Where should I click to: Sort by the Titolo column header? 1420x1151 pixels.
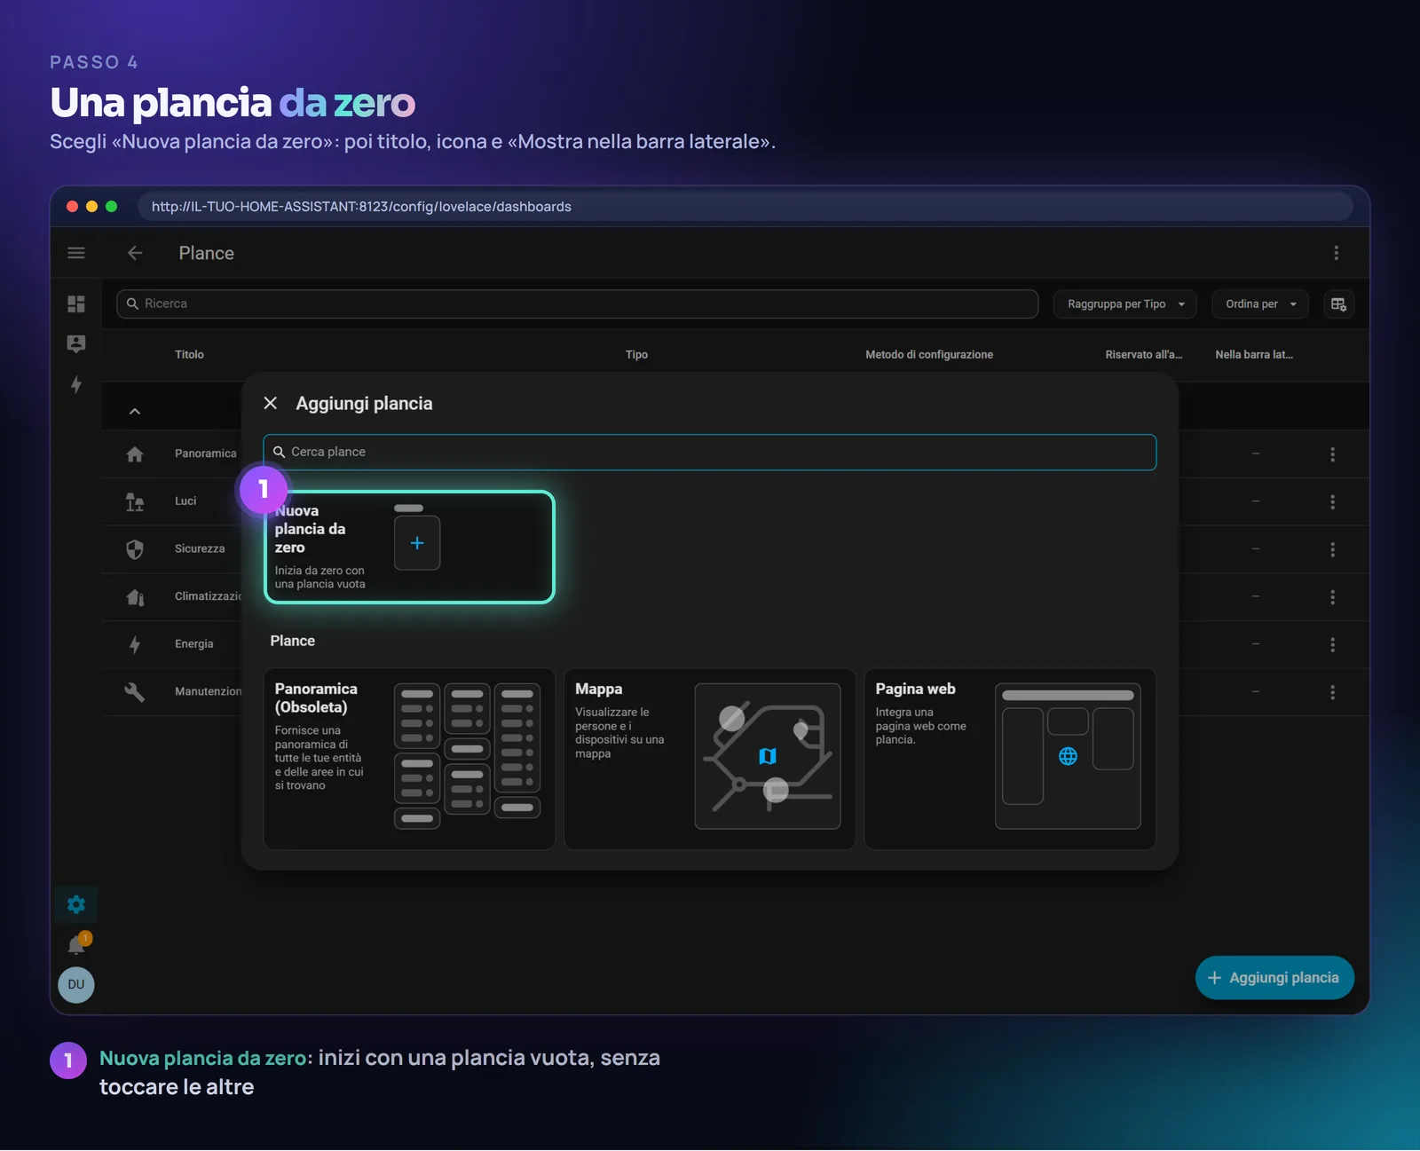pyautogui.click(x=189, y=354)
